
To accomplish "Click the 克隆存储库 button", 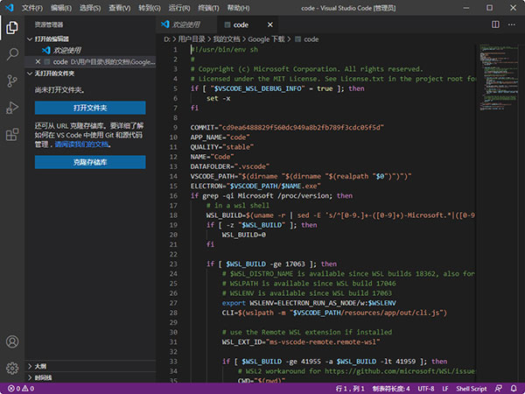I will click(90, 162).
